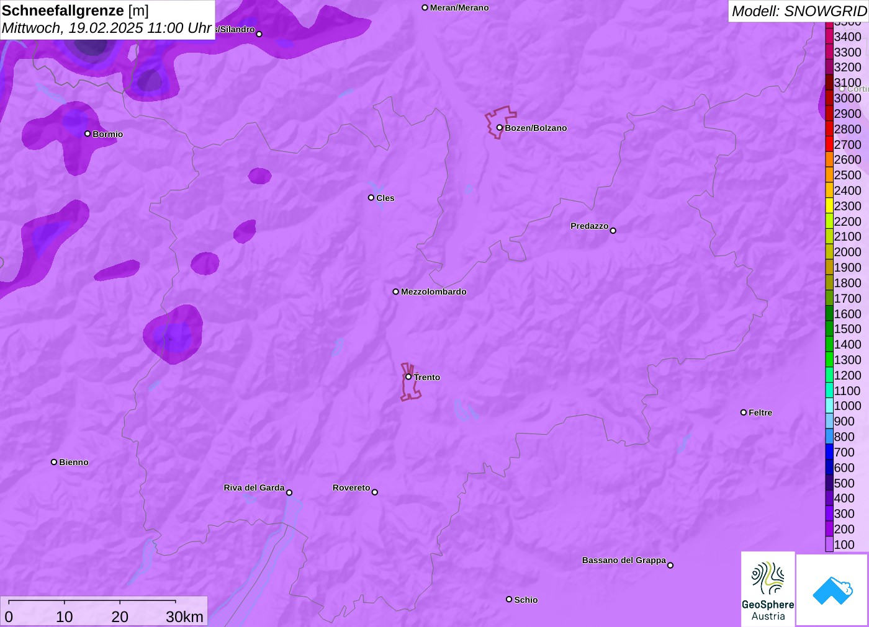Click the dark red 3000 legend swatch
Screen dimensions: 869x627
click(829, 98)
